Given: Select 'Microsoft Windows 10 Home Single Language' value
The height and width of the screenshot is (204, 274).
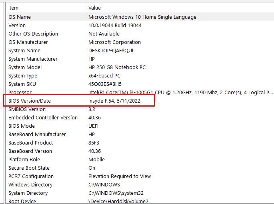Looking at the screenshot, I should (x=142, y=17).
